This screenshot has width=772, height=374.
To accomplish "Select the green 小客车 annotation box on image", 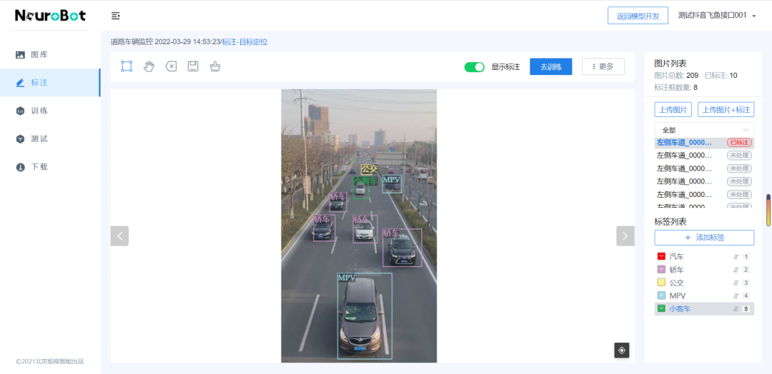I will (x=361, y=188).
